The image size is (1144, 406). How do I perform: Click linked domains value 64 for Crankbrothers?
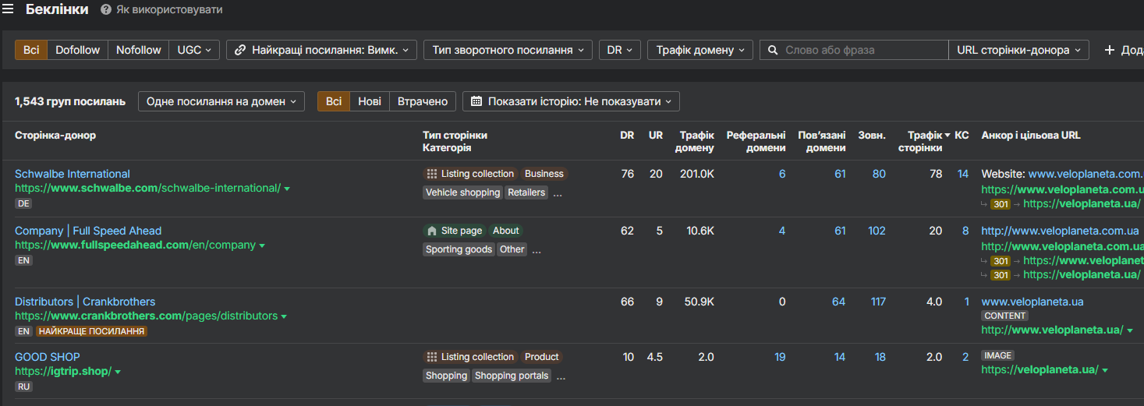838,302
